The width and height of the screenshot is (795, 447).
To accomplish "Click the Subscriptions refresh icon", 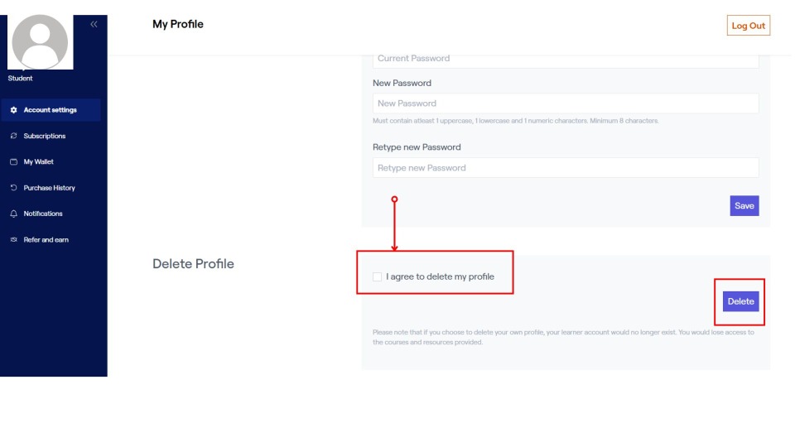I will (13, 136).
